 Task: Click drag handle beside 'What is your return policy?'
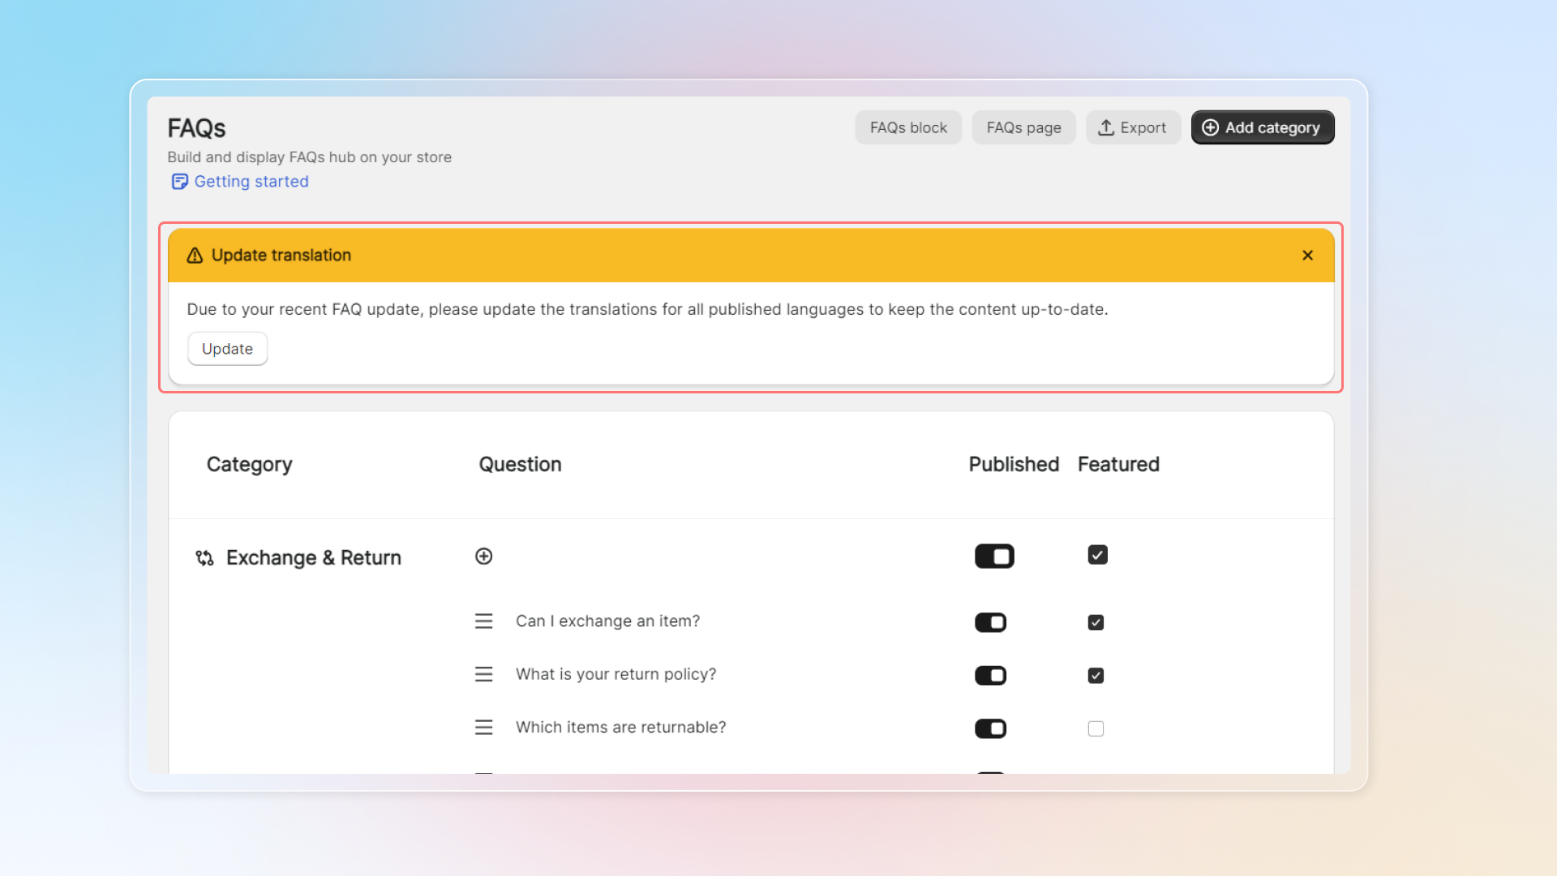[483, 675]
